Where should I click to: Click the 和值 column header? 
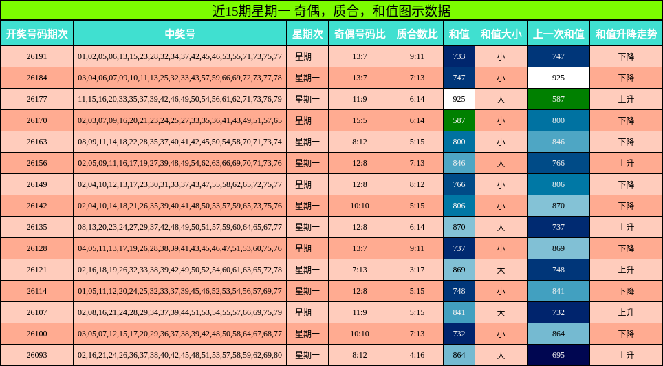pyautogui.click(x=459, y=34)
